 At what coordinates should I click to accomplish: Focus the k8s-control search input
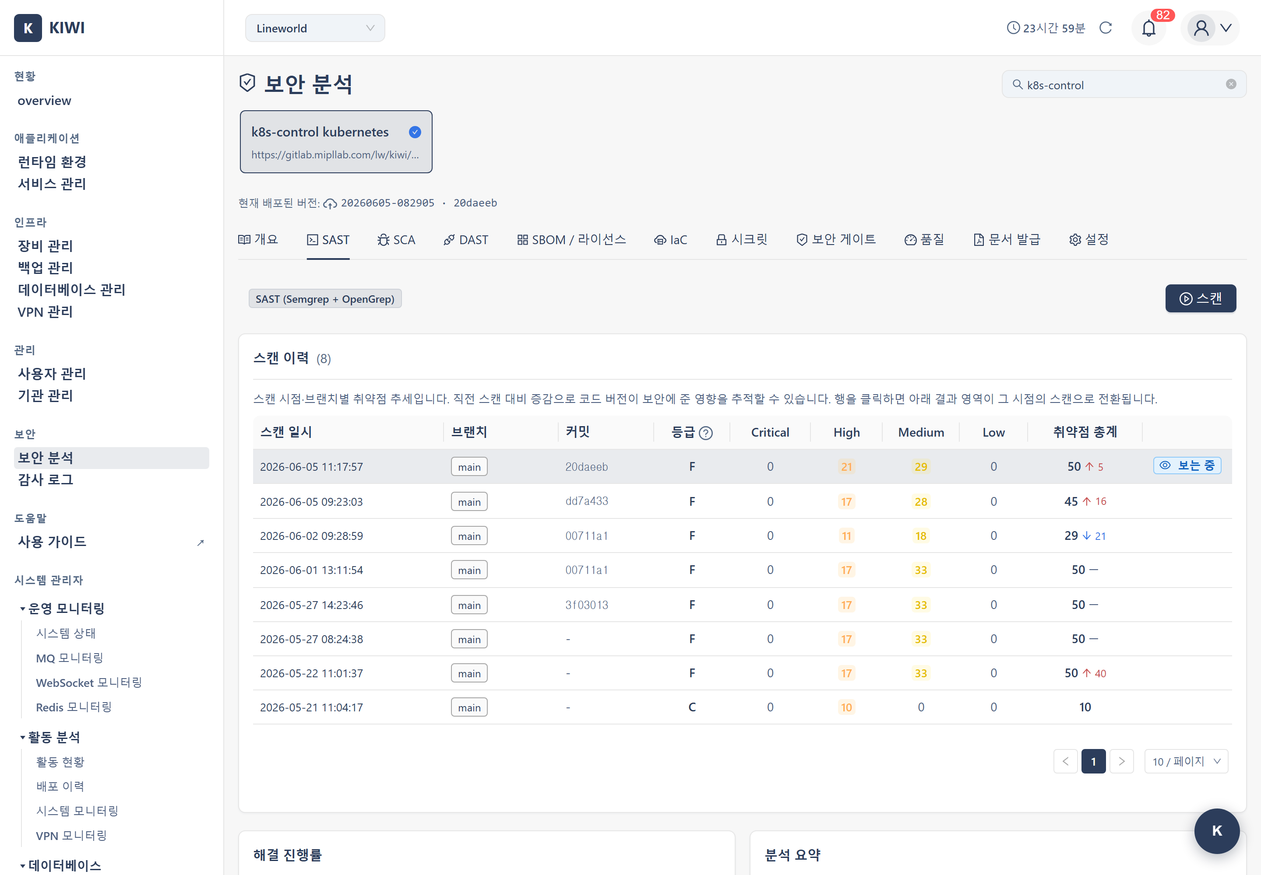(x=1124, y=84)
